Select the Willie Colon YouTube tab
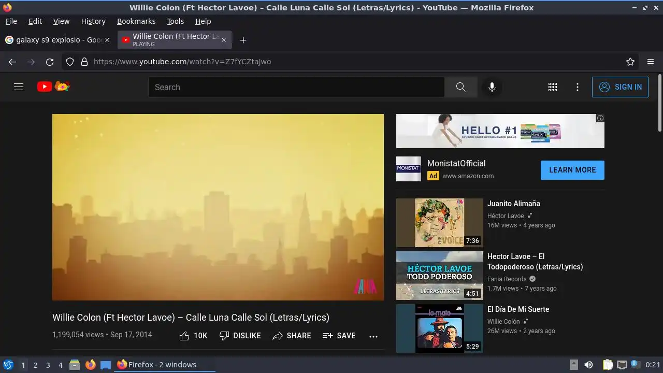The height and width of the screenshot is (373, 663). (x=175, y=40)
